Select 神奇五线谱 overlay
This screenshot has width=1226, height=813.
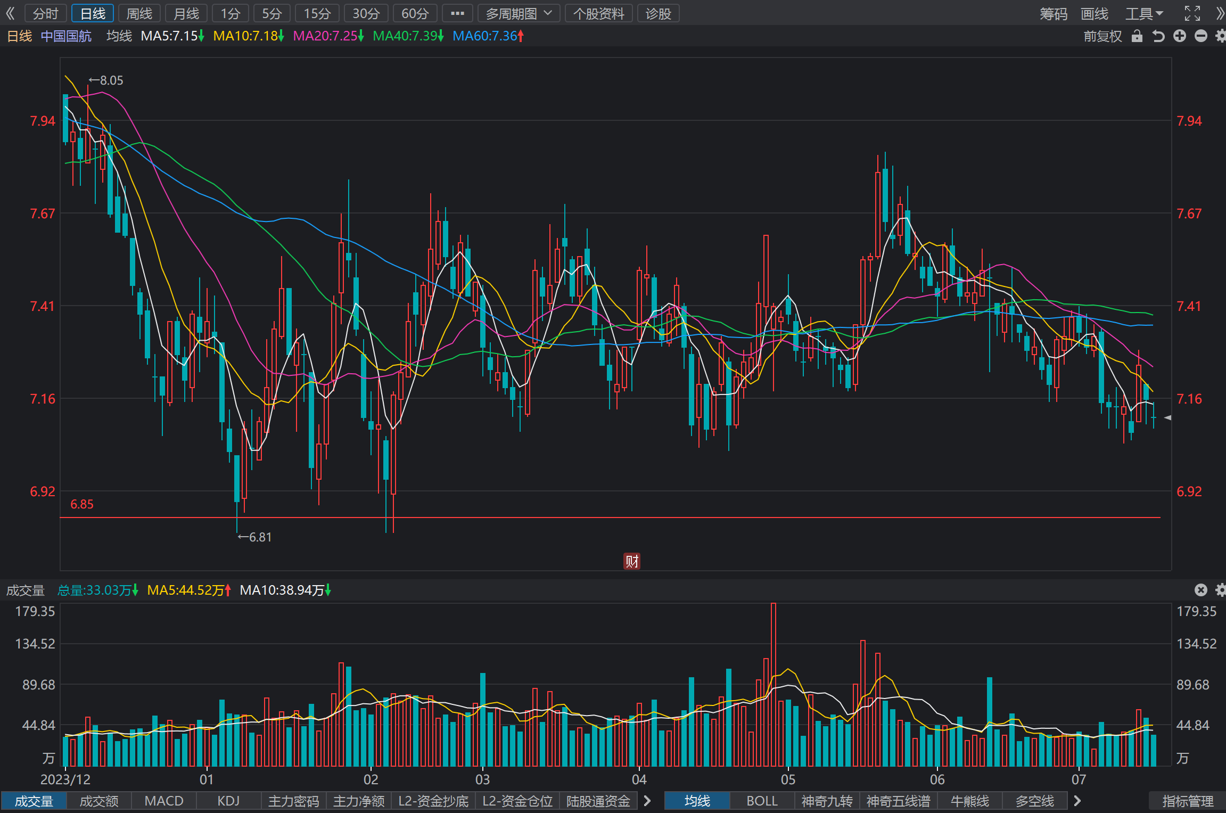(899, 801)
